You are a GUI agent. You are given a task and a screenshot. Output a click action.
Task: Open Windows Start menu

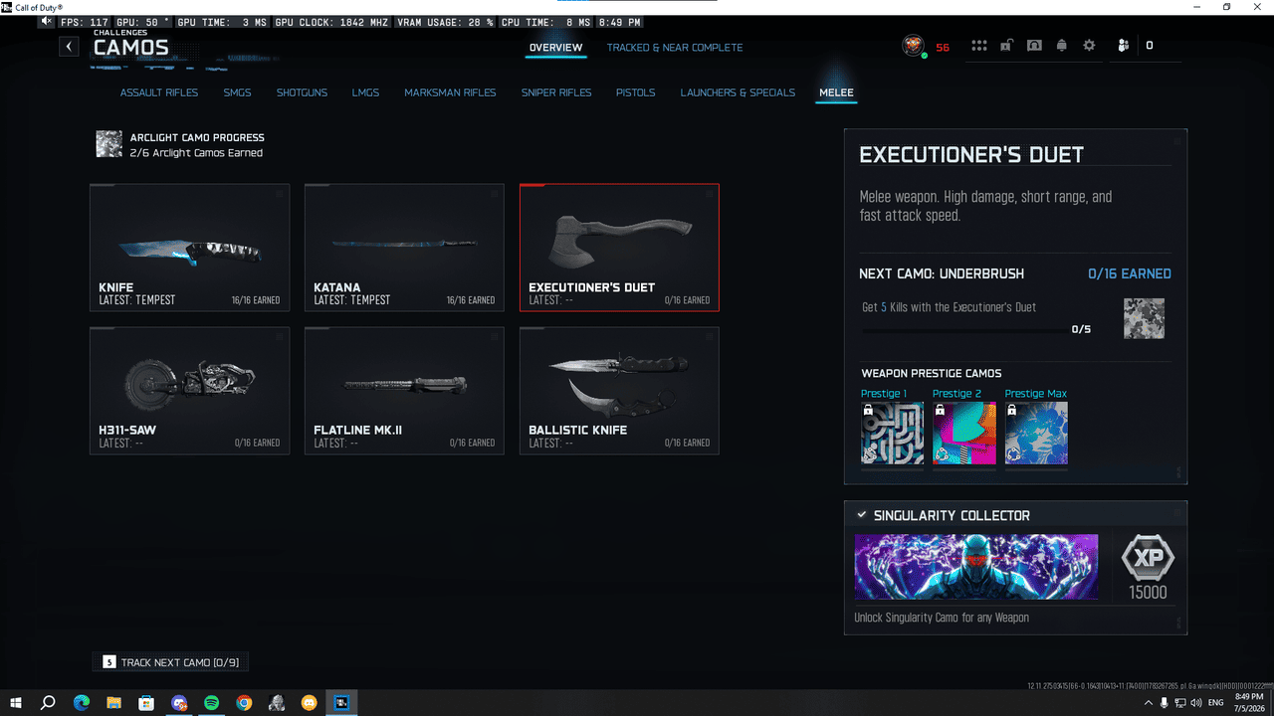16,703
